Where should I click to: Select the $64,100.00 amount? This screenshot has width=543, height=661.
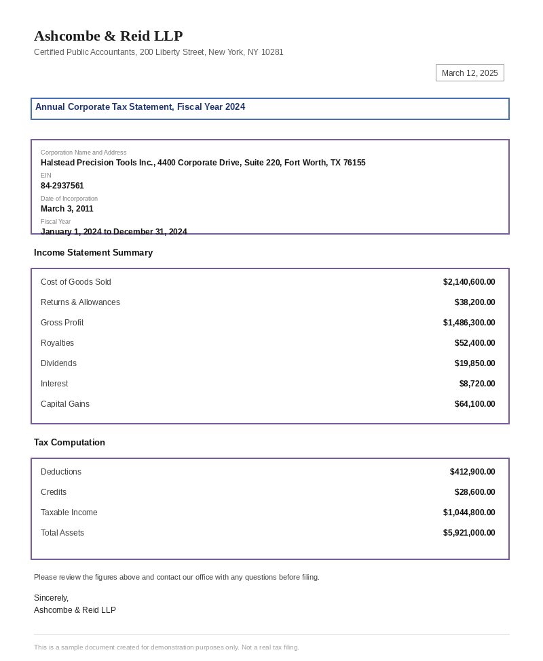point(474,404)
